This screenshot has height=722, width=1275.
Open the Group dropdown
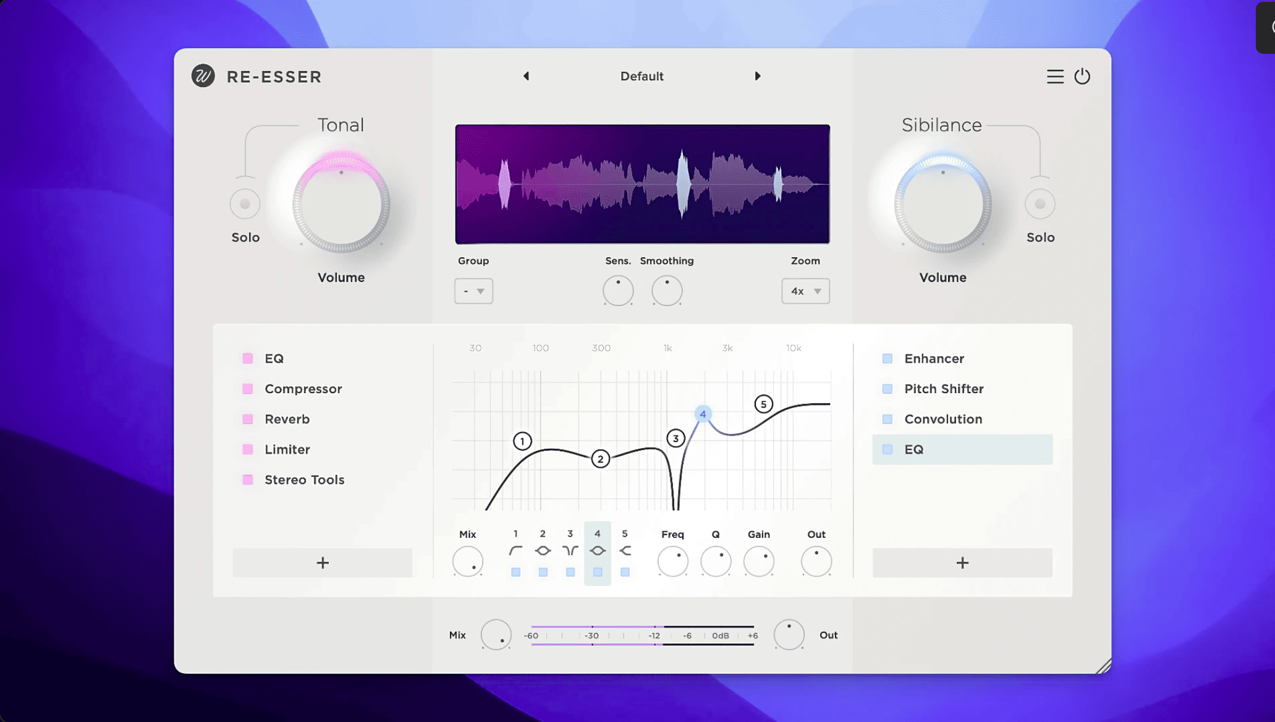pos(473,291)
